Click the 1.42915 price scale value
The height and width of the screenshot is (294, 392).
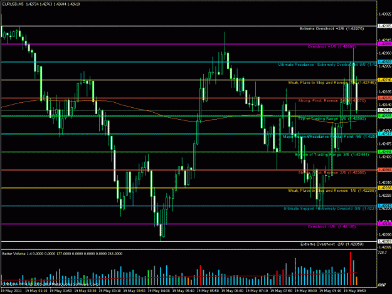[x=385, y=40]
